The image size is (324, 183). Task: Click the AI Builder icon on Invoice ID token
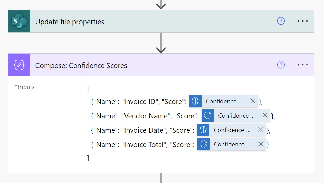(195, 101)
